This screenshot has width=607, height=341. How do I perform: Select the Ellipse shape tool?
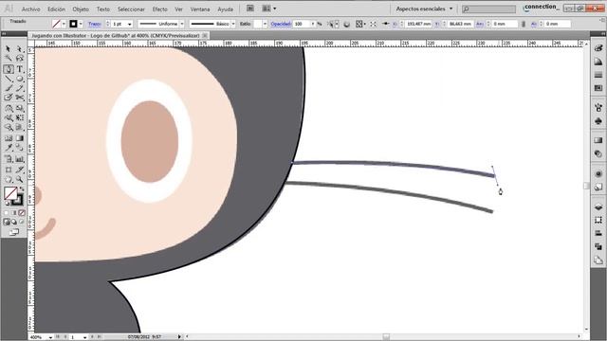(19, 79)
